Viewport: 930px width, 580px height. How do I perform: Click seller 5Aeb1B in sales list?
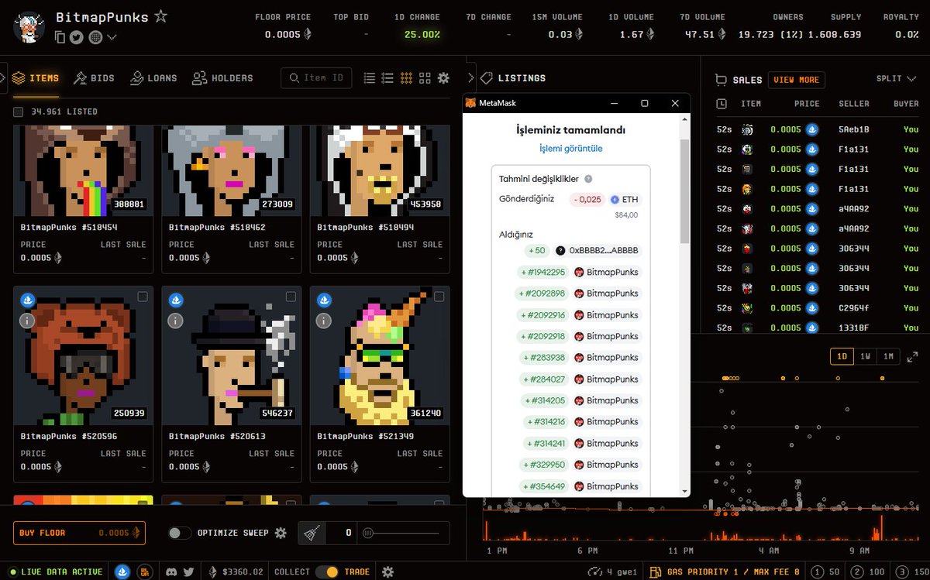coord(853,129)
